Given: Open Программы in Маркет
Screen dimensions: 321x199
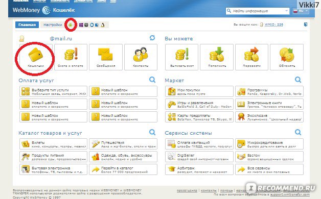Looking at the screenshot, I should pos(269,91).
